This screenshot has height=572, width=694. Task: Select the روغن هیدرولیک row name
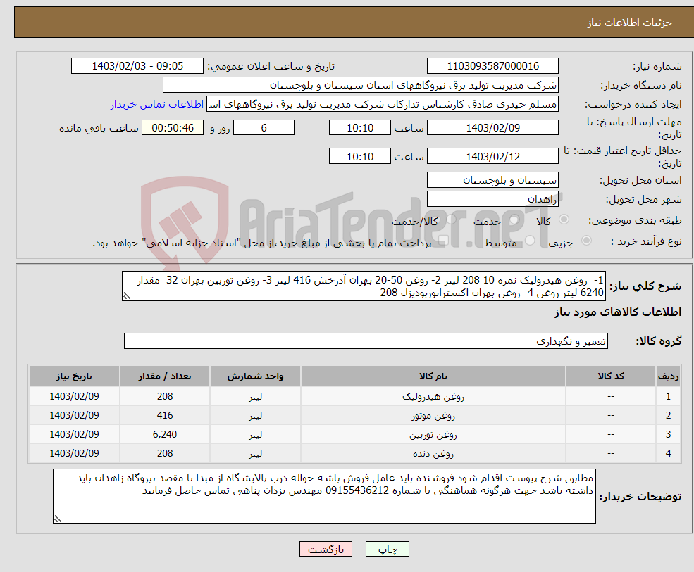(x=433, y=397)
